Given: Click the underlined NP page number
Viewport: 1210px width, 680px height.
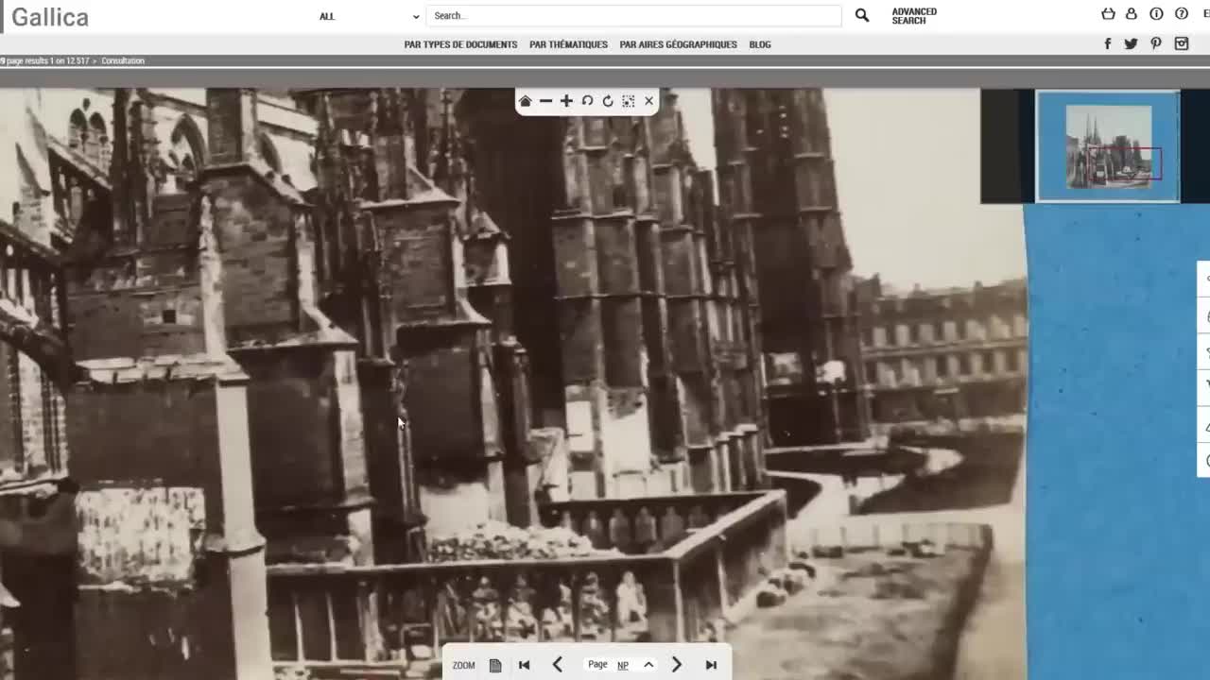Looking at the screenshot, I should (623, 665).
